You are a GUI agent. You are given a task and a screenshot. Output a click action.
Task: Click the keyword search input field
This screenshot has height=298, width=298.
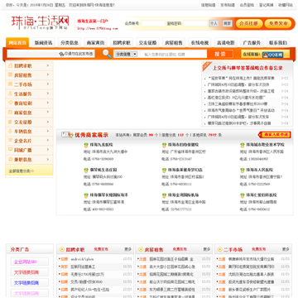174,54
